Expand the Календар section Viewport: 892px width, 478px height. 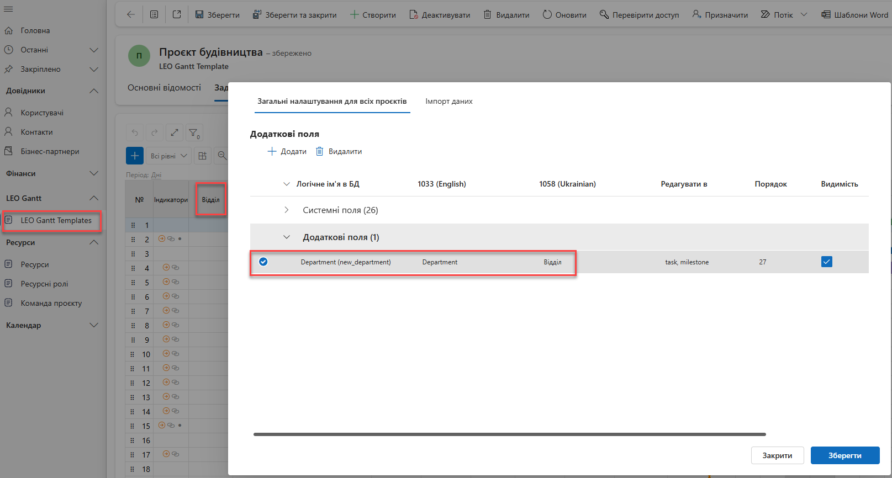94,325
